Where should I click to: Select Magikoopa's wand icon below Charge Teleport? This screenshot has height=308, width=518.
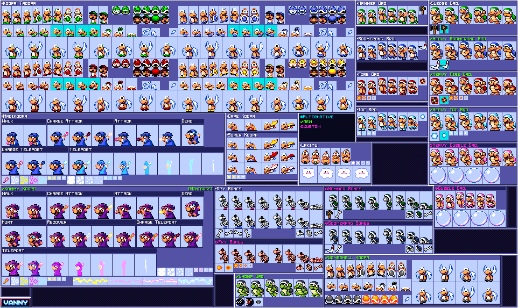(6, 180)
